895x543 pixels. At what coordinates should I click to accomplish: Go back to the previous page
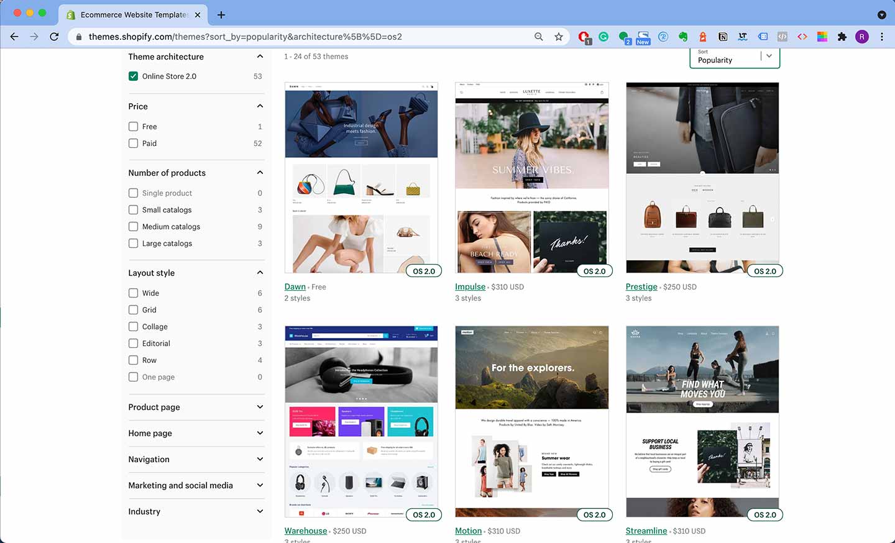(14, 37)
